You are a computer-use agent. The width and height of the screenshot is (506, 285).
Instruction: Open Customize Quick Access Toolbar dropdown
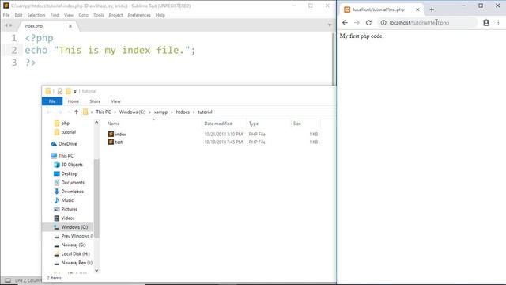point(75,92)
